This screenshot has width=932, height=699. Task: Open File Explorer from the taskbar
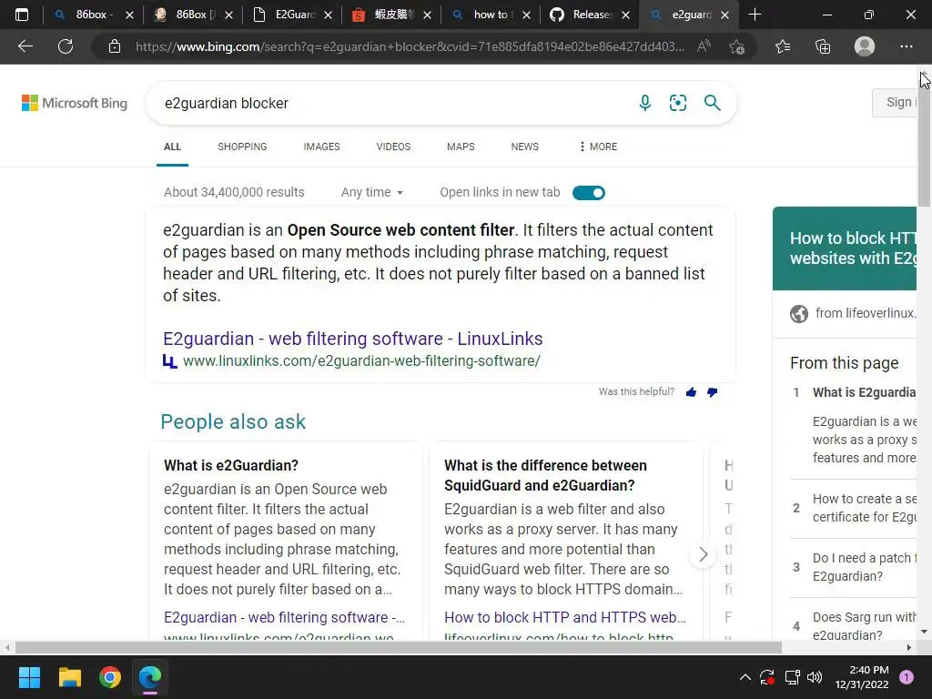69,677
